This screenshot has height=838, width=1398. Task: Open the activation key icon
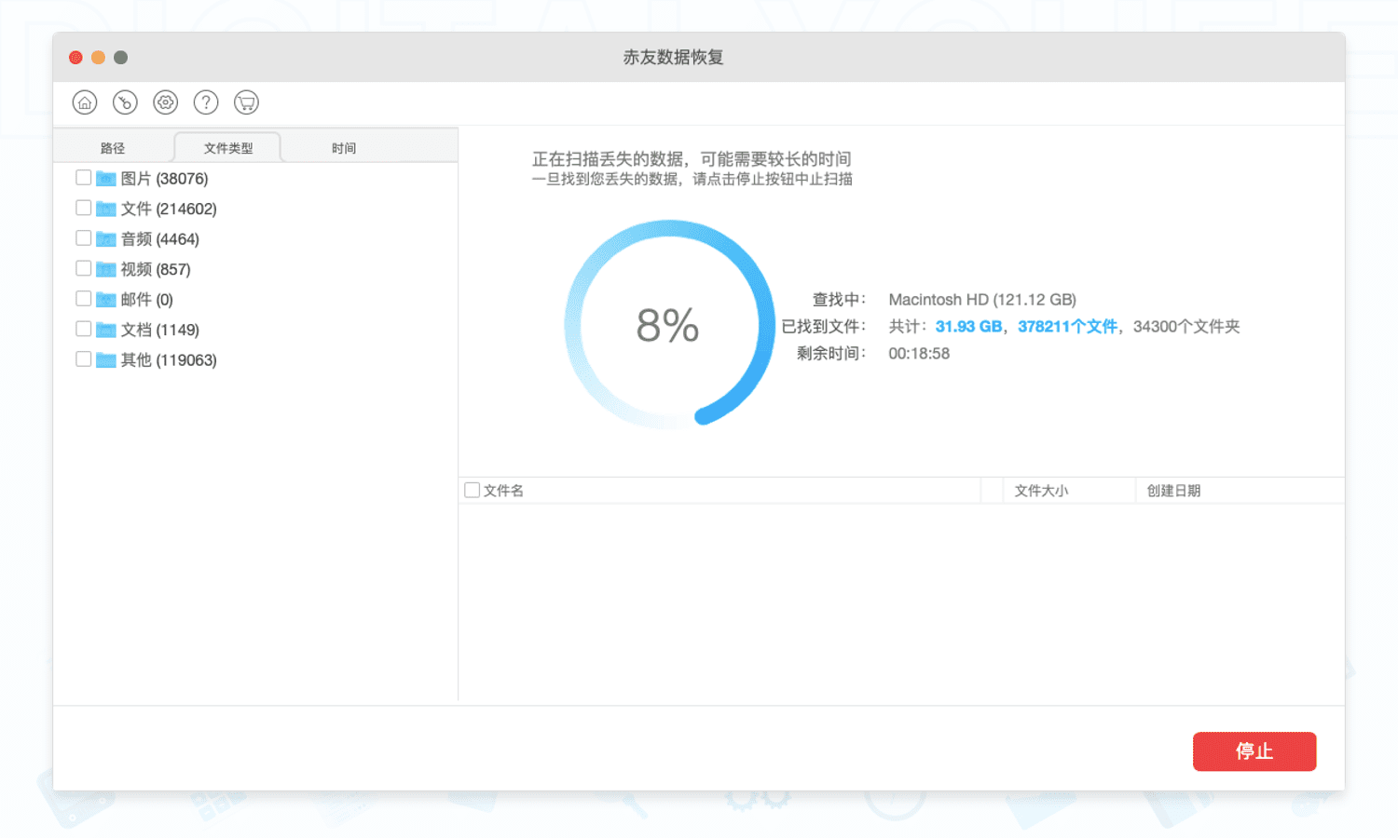point(124,102)
